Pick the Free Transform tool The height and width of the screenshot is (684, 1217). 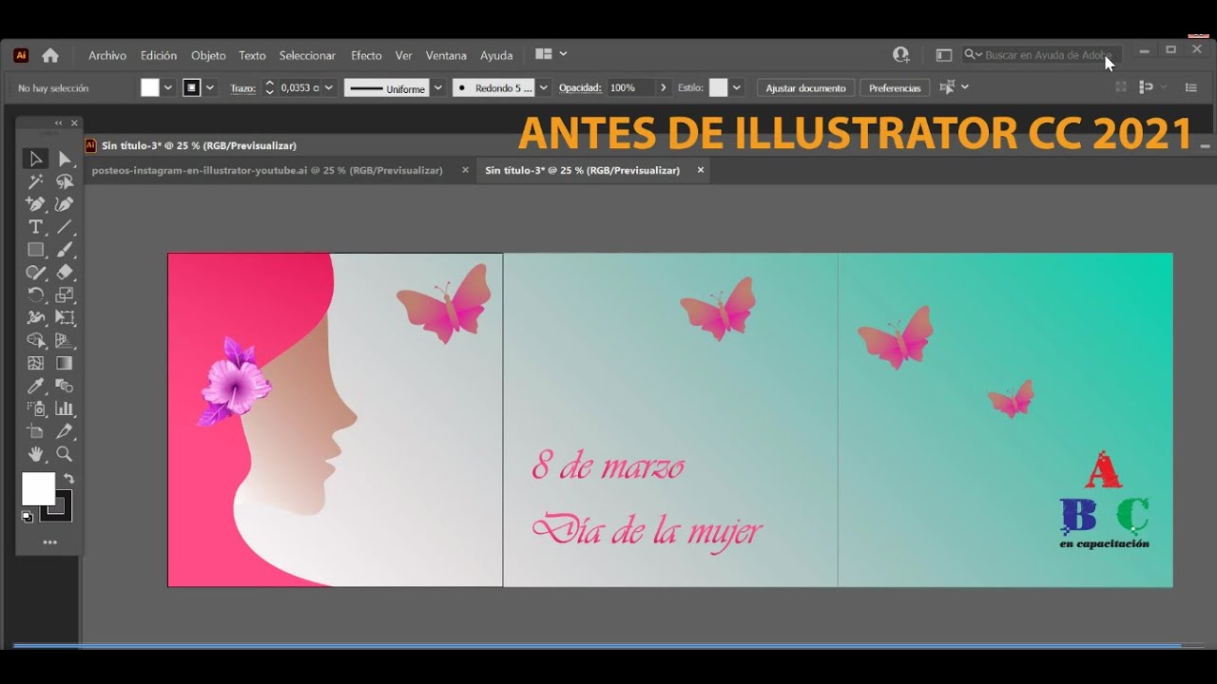pyautogui.click(x=65, y=318)
